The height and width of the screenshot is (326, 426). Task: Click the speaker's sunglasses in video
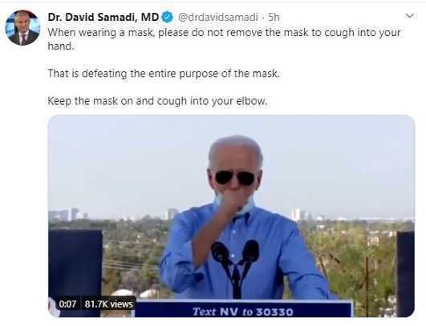point(235,178)
